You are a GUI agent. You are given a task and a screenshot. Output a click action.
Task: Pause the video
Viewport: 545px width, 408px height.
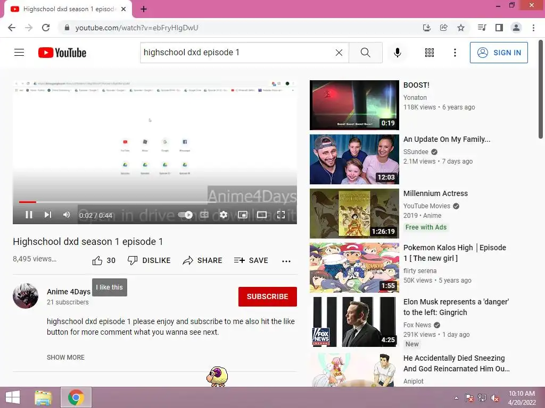click(29, 215)
